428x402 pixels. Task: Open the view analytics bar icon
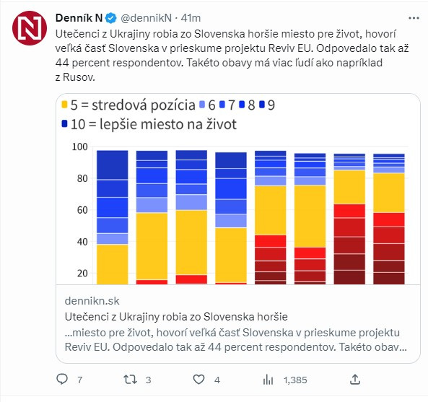(x=268, y=380)
